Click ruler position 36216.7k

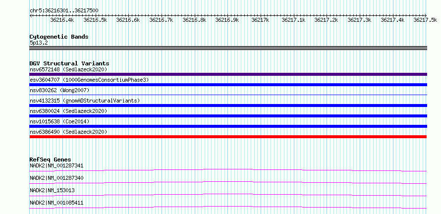(x=162, y=20)
